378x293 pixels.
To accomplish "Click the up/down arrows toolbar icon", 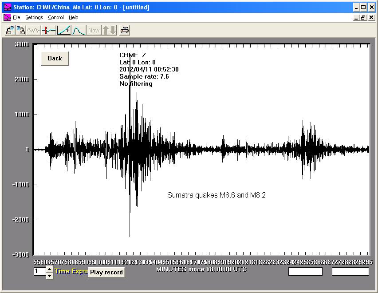I will [109, 30].
